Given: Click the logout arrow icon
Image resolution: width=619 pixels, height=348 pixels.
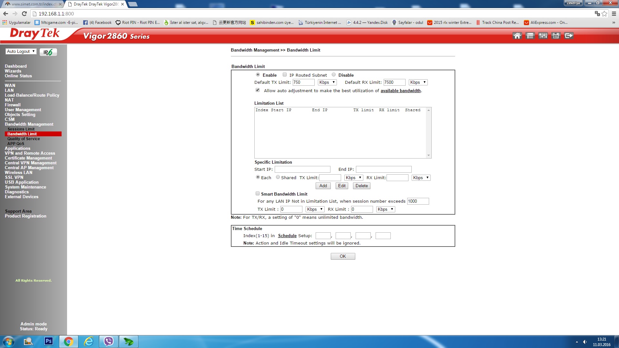Looking at the screenshot, I should (x=569, y=36).
